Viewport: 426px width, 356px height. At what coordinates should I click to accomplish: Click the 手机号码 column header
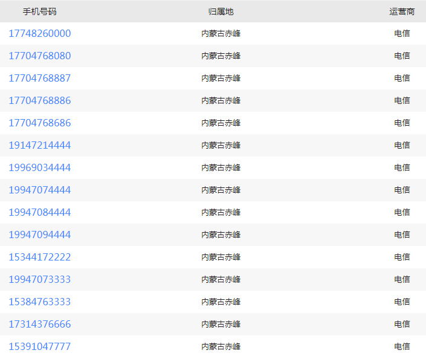click(x=40, y=11)
